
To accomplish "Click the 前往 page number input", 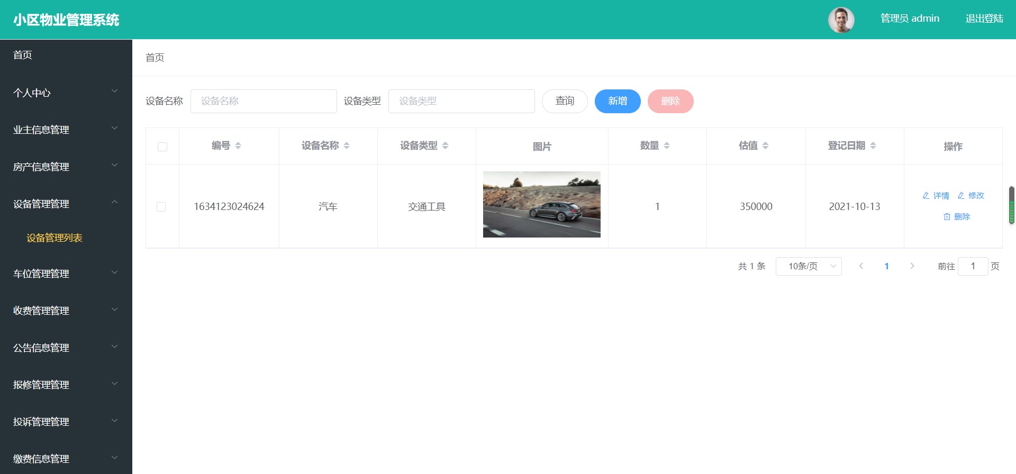I will point(973,266).
